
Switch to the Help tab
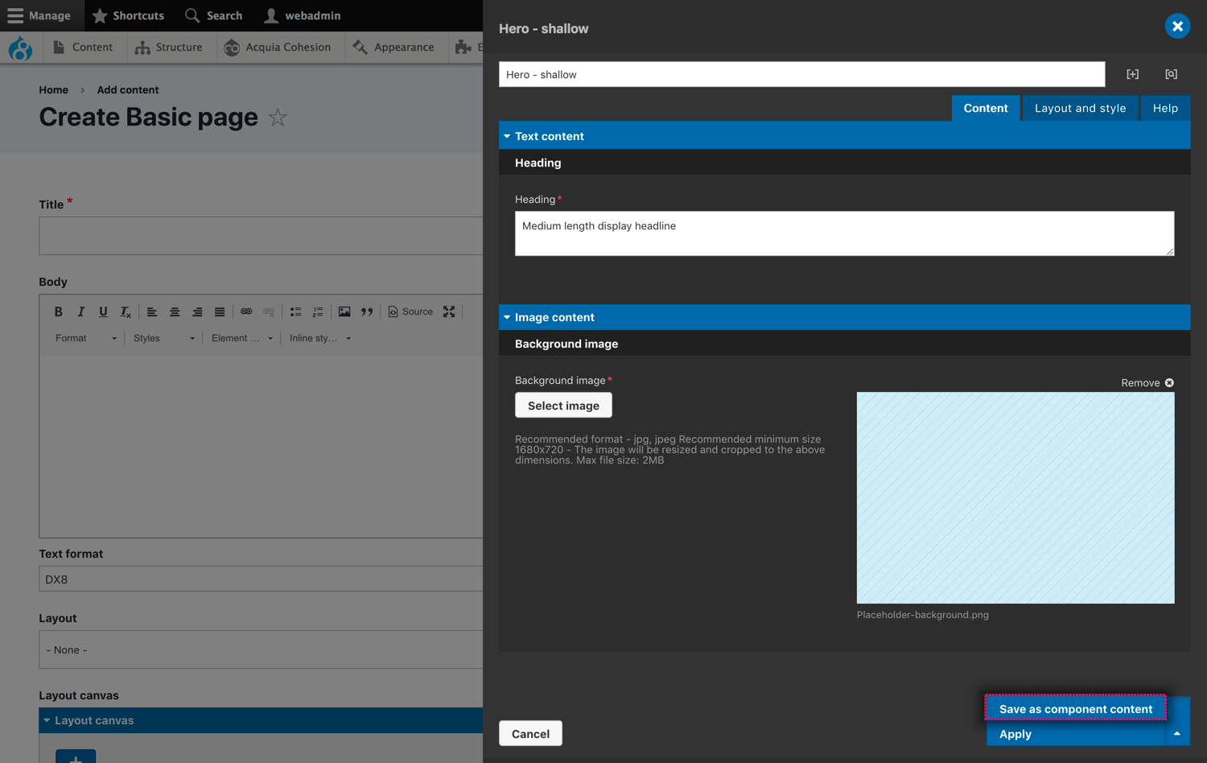1165,108
